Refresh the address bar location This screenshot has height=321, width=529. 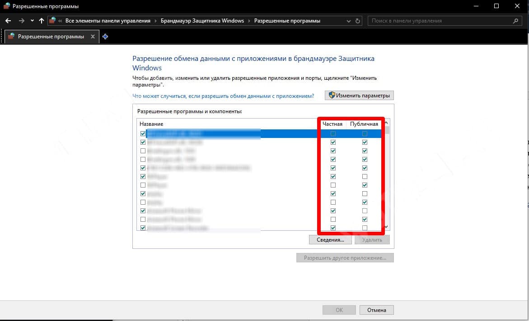(358, 21)
